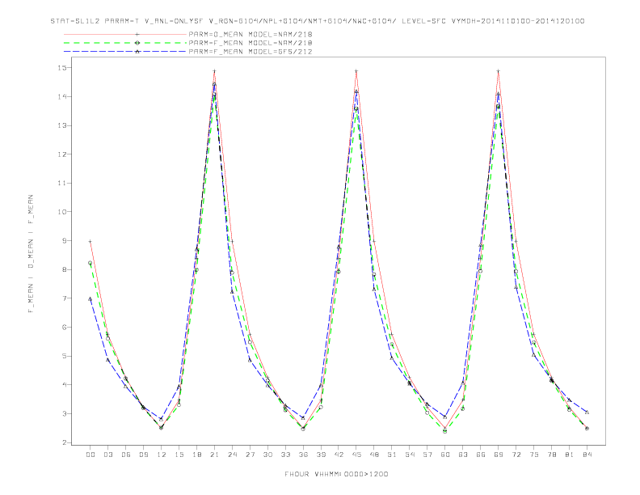The image size is (640, 495).
Task: Click x-axis forecast hour label 36
Action: pyautogui.click(x=303, y=455)
